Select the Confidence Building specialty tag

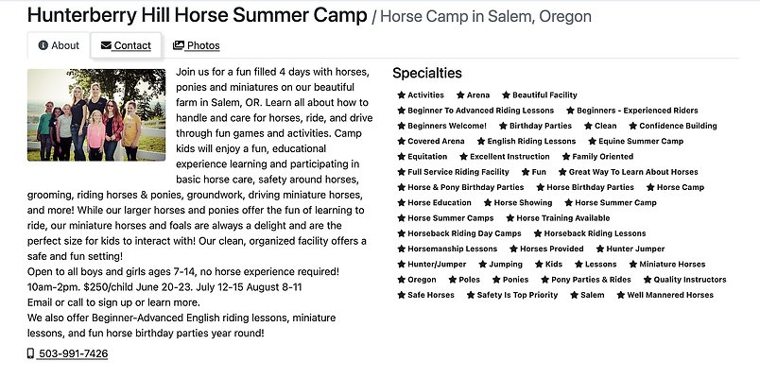(678, 126)
